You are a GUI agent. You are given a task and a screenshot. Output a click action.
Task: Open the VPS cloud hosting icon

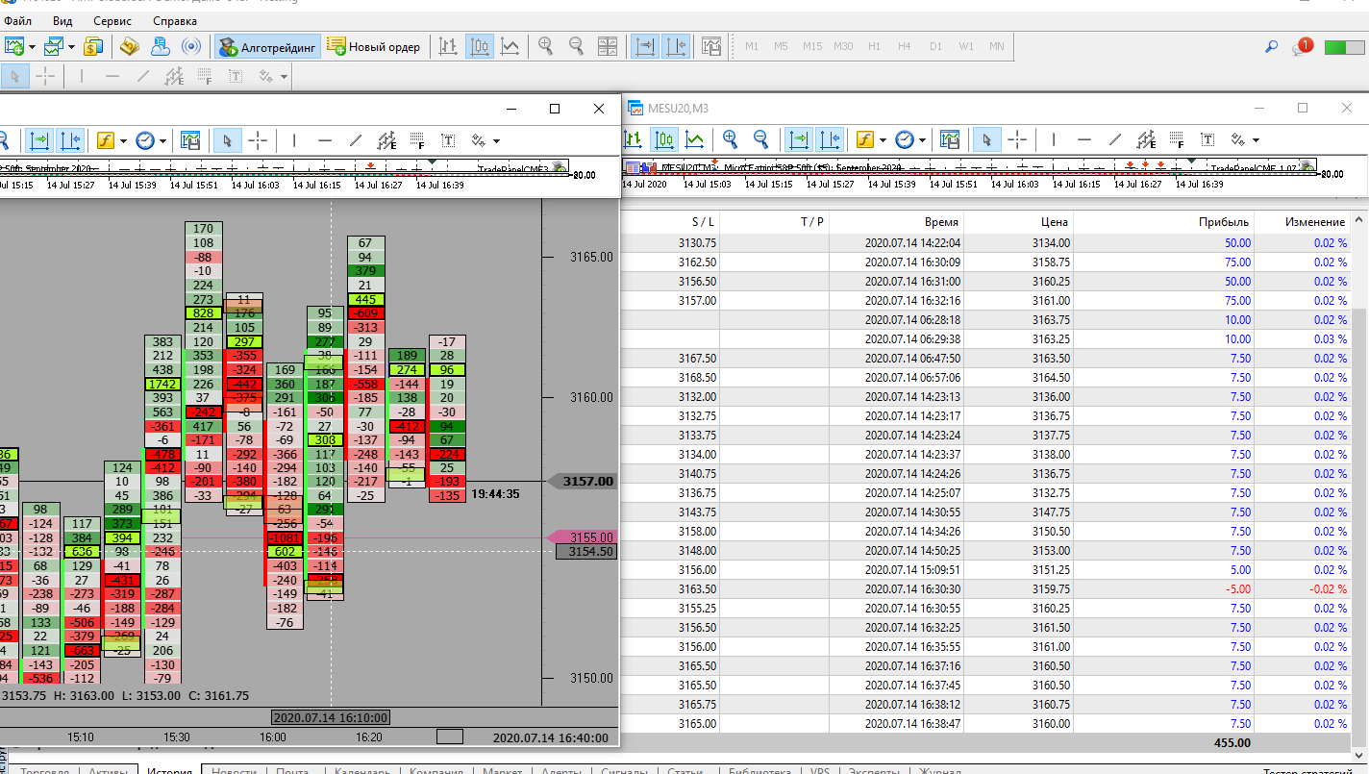(161, 46)
